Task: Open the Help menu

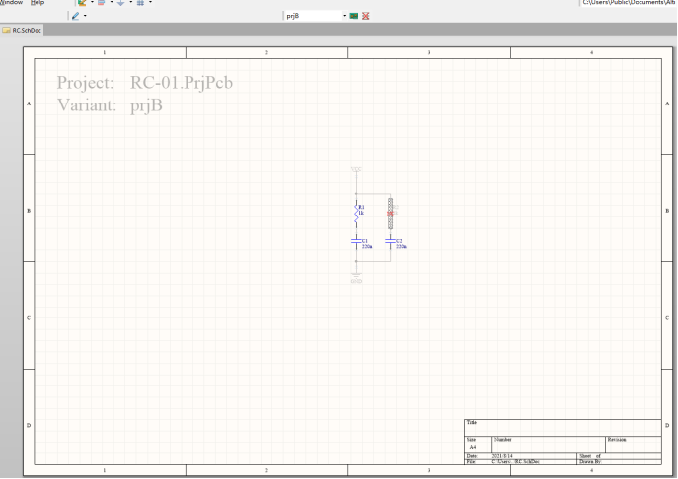Action: pyautogui.click(x=38, y=3)
